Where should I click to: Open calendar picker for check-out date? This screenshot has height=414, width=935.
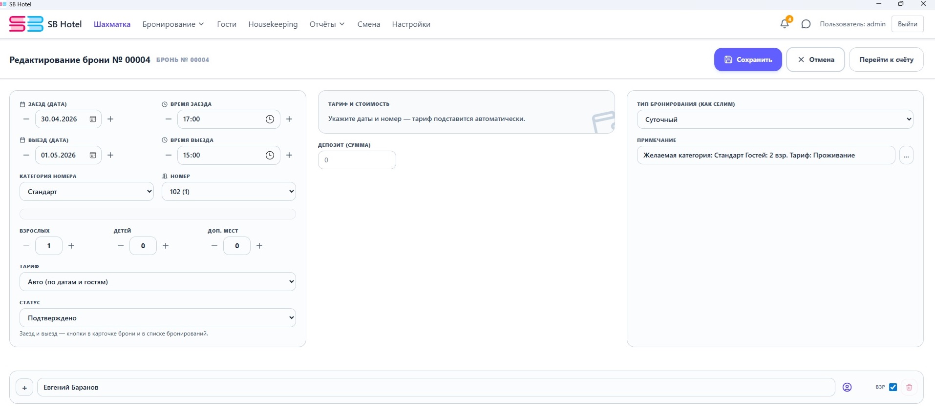[93, 155]
